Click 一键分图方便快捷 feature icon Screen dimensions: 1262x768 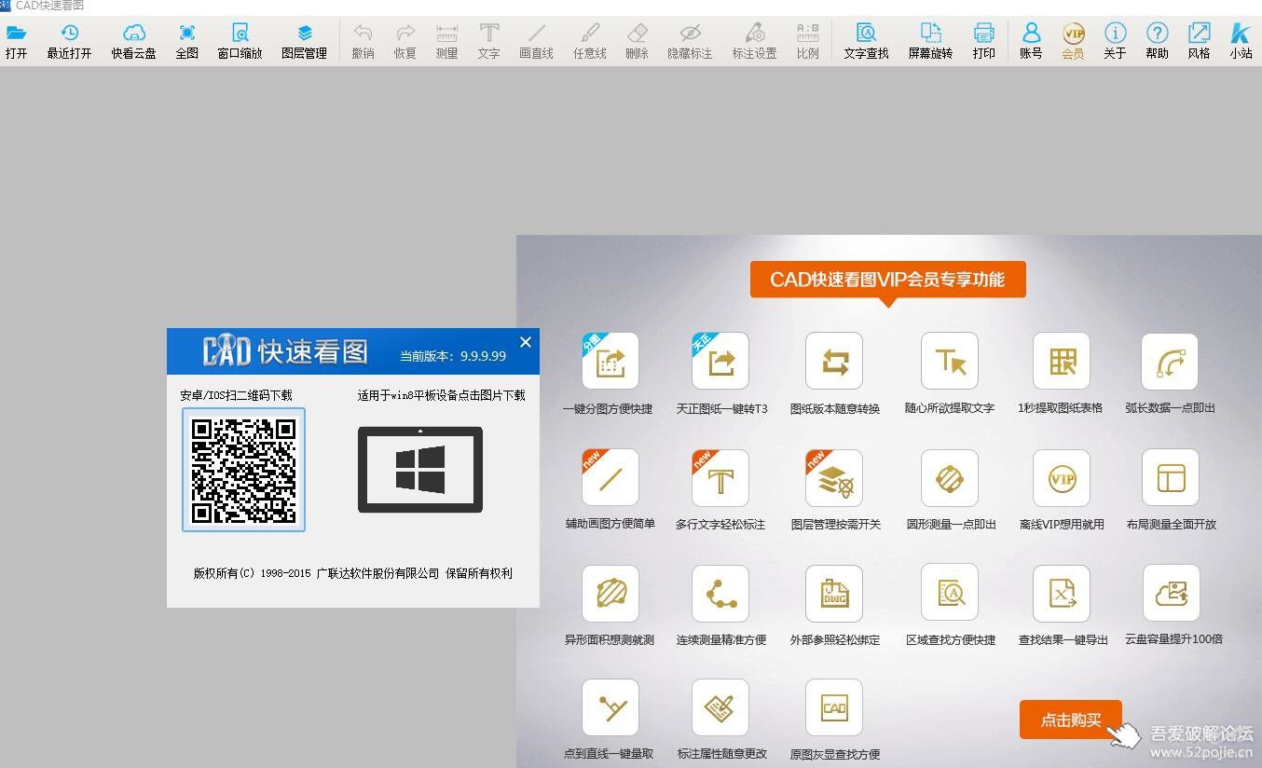coord(610,362)
